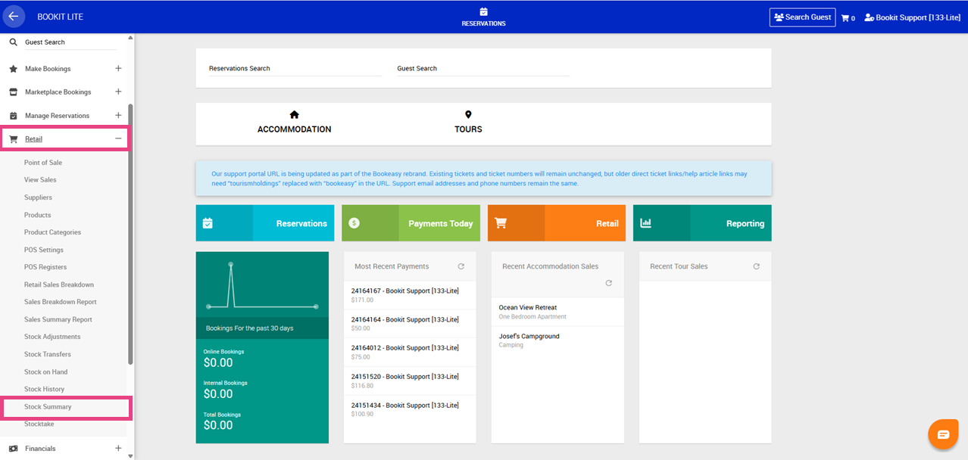The height and width of the screenshot is (460, 968).
Task: Click the cart icon on Retail tile
Action: point(500,223)
